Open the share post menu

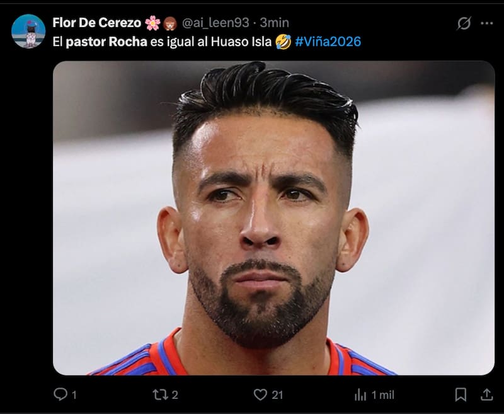(486, 394)
